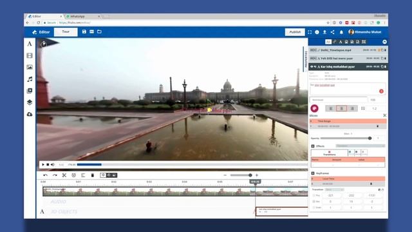Screen dimensions: 412x232
Task: Click the Save-as icon next to Save
Action: (91, 32)
